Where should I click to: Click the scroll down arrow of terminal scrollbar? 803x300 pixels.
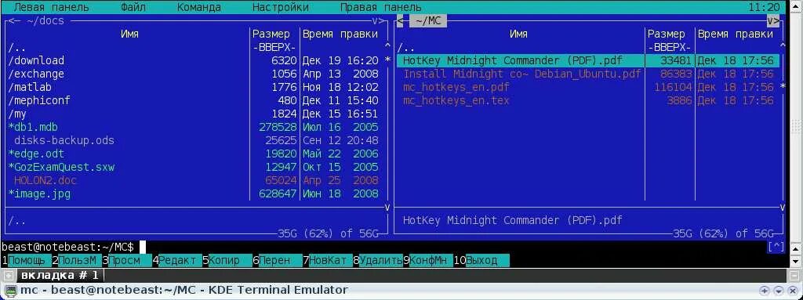point(796,261)
